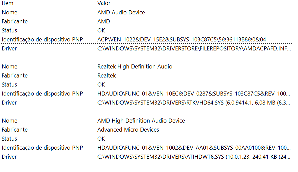Click the Driver label beside RTKVHD64.SYS
Viewport: 298px width, 172px height.
tap(9, 103)
